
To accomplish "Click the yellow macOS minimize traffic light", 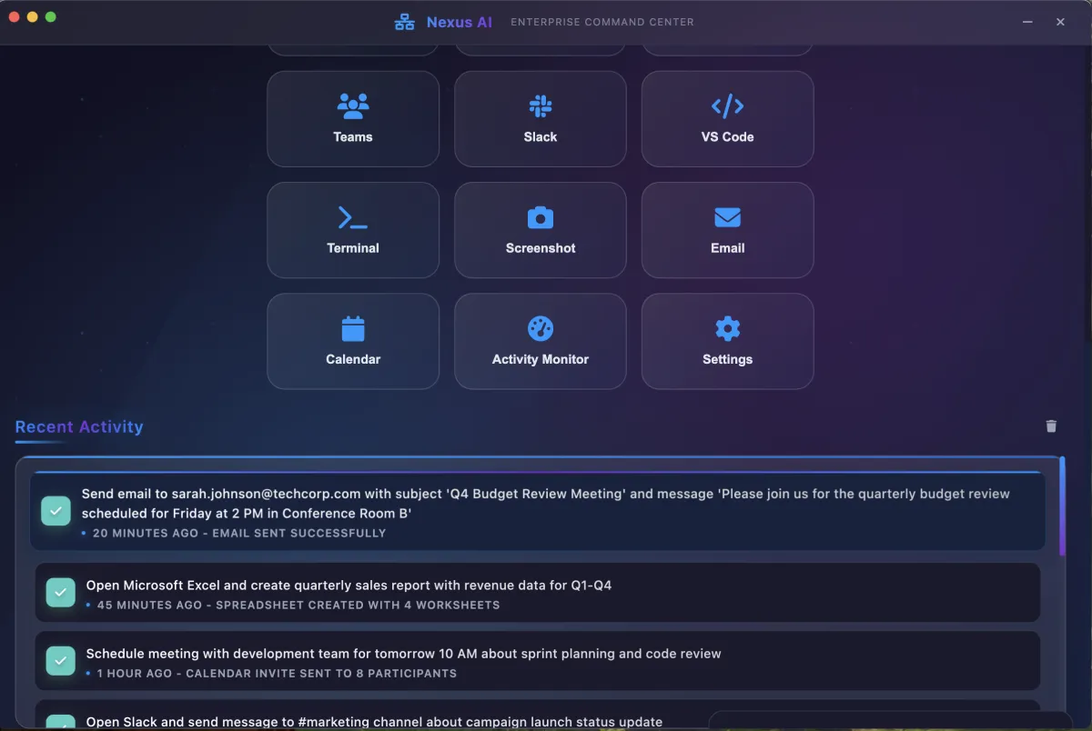I will (33, 17).
